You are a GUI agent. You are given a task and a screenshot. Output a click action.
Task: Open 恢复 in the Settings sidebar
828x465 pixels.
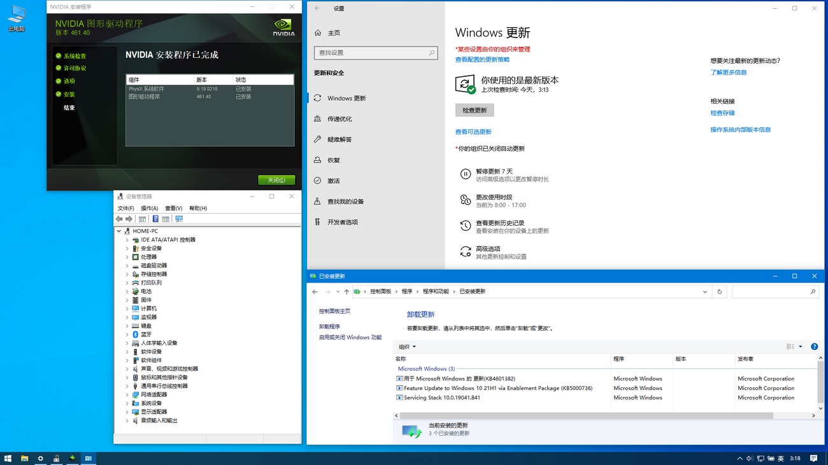376,160
